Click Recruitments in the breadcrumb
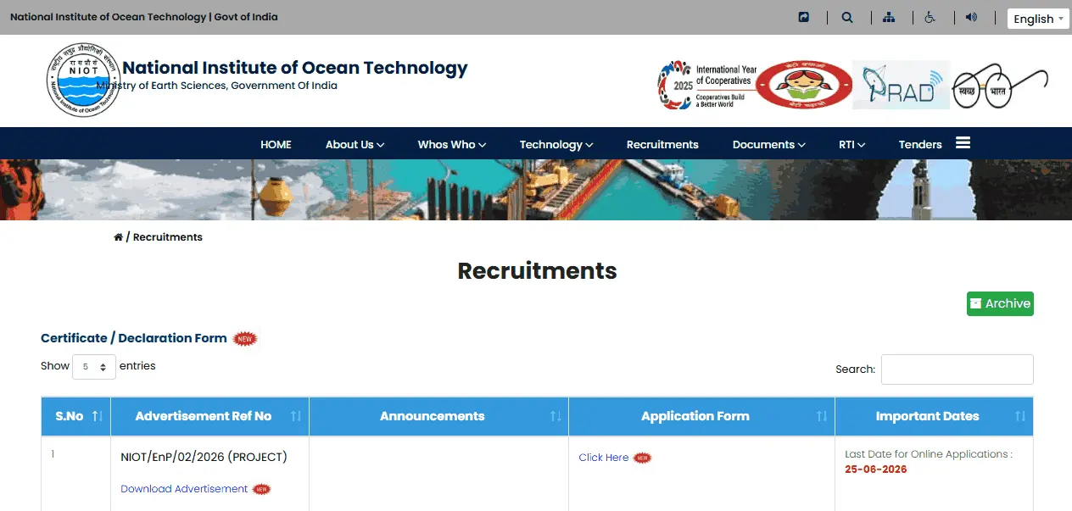The image size is (1072, 511). coord(168,237)
